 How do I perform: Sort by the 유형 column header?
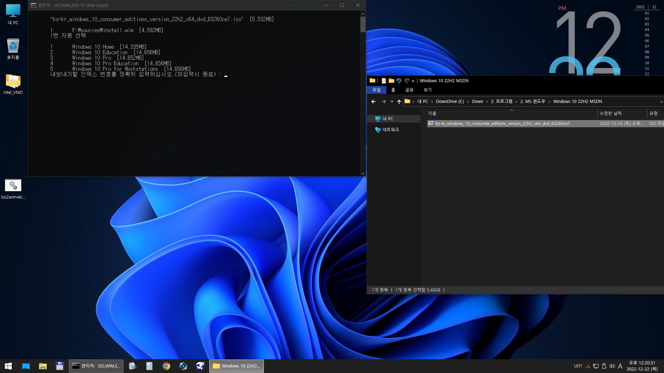(654, 113)
